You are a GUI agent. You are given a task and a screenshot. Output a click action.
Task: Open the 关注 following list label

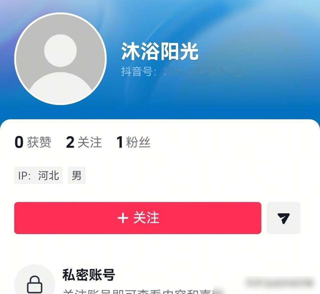click(x=90, y=142)
